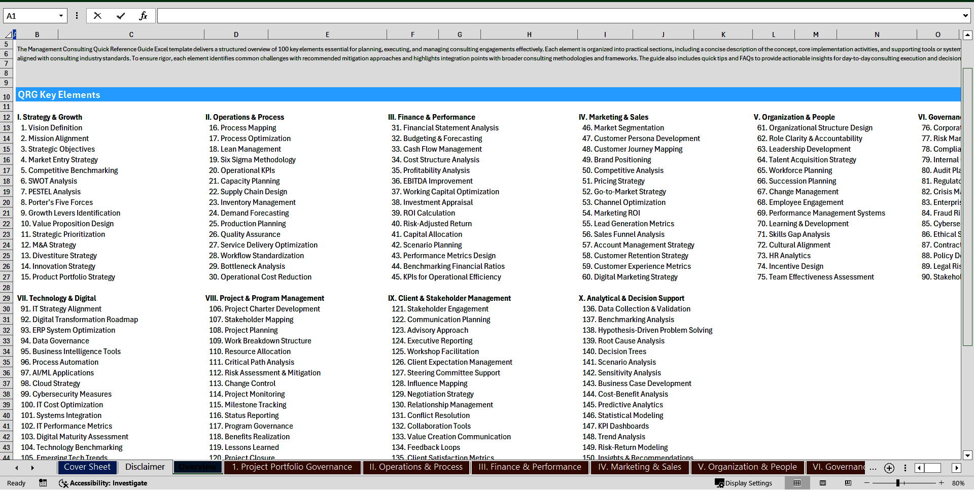Viewport: 974px width, 490px height.
Task: Open Page Break Preview mode
Action: point(848,483)
